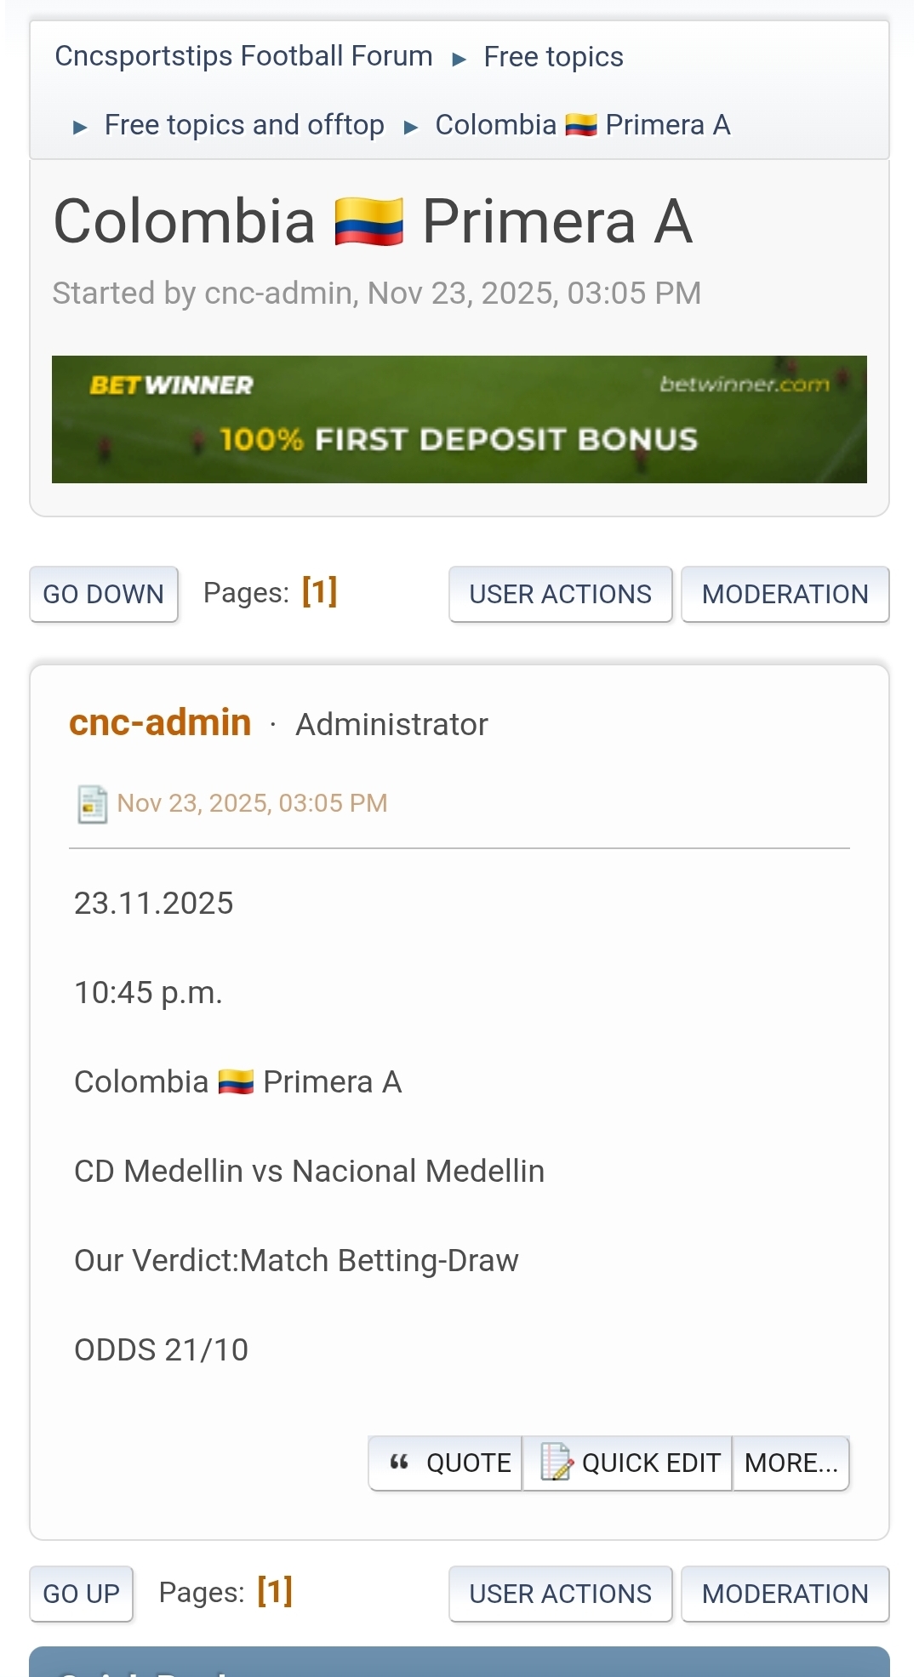Click the Quick Edit pencil icon
919x1677 pixels.
point(557,1463)
